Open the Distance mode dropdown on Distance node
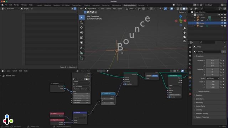The width and height of the screenshot is (228, 128). [80, 118]
